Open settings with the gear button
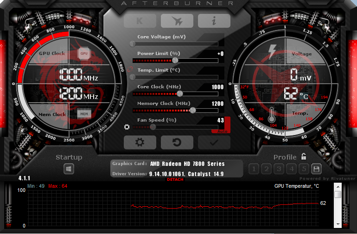This screenshot has height=234, width=357. 140,142
